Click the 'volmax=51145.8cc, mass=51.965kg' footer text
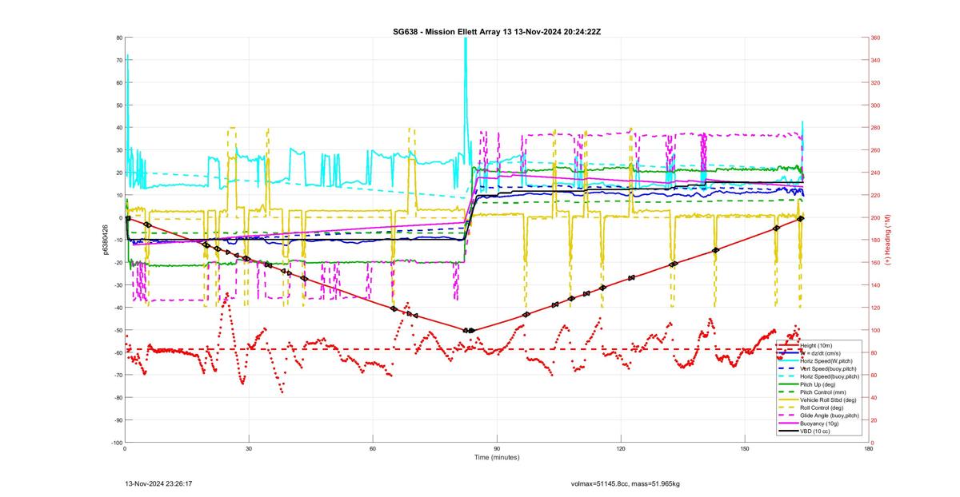The image size is (960, 497). click(625, 483)
